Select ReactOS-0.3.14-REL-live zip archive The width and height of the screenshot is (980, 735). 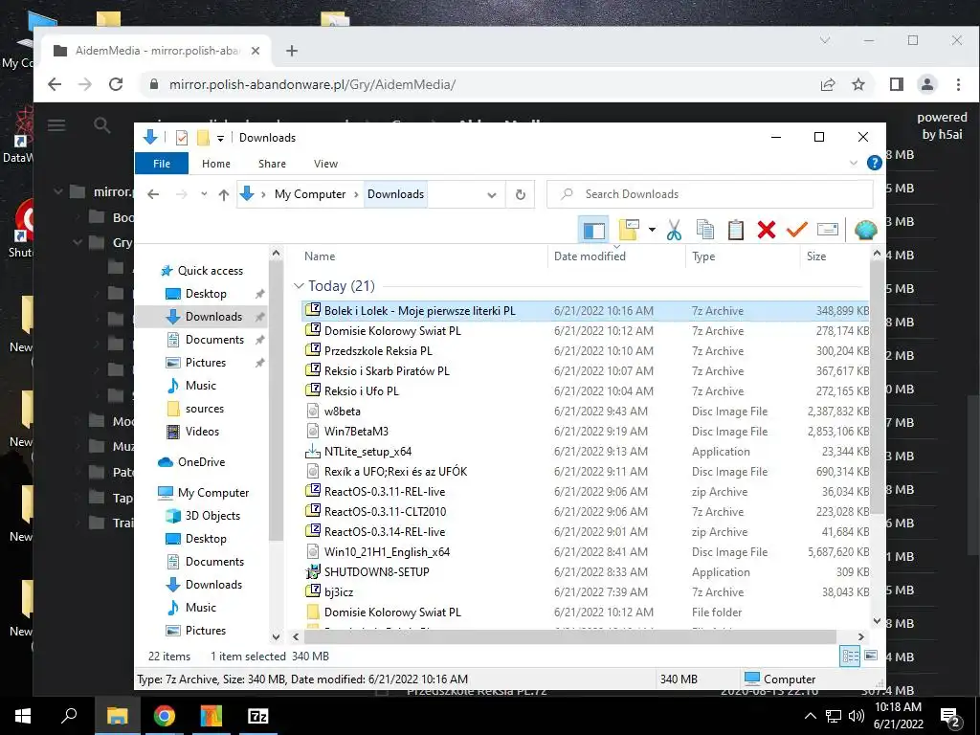[x=585, y=532]
